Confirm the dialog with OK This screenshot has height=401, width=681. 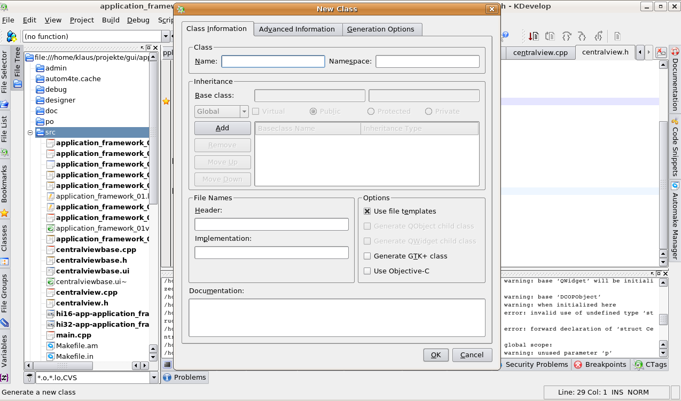point(436,355)
